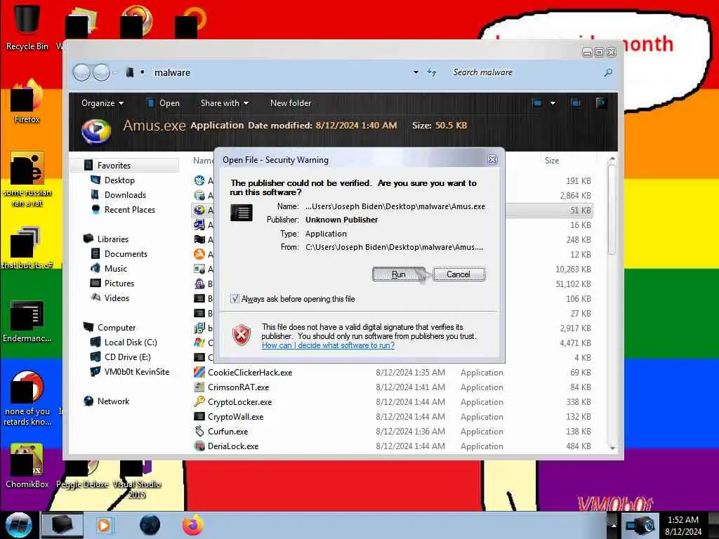Open the view options dropdown arrow

[553, 103]
